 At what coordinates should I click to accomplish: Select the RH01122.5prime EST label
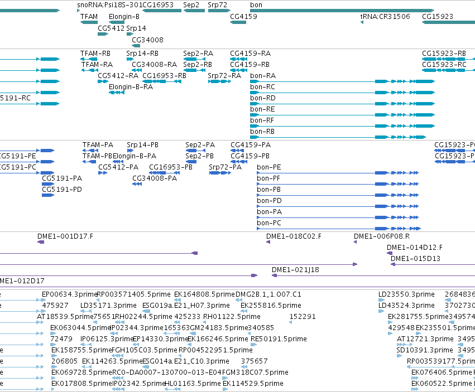(x=232, y=317)
